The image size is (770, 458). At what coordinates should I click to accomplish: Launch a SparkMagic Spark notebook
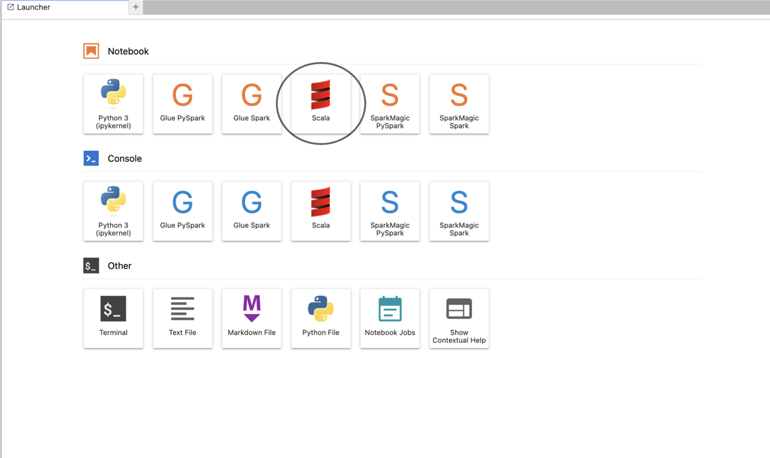pyautogui.click(x=458, y=104)
